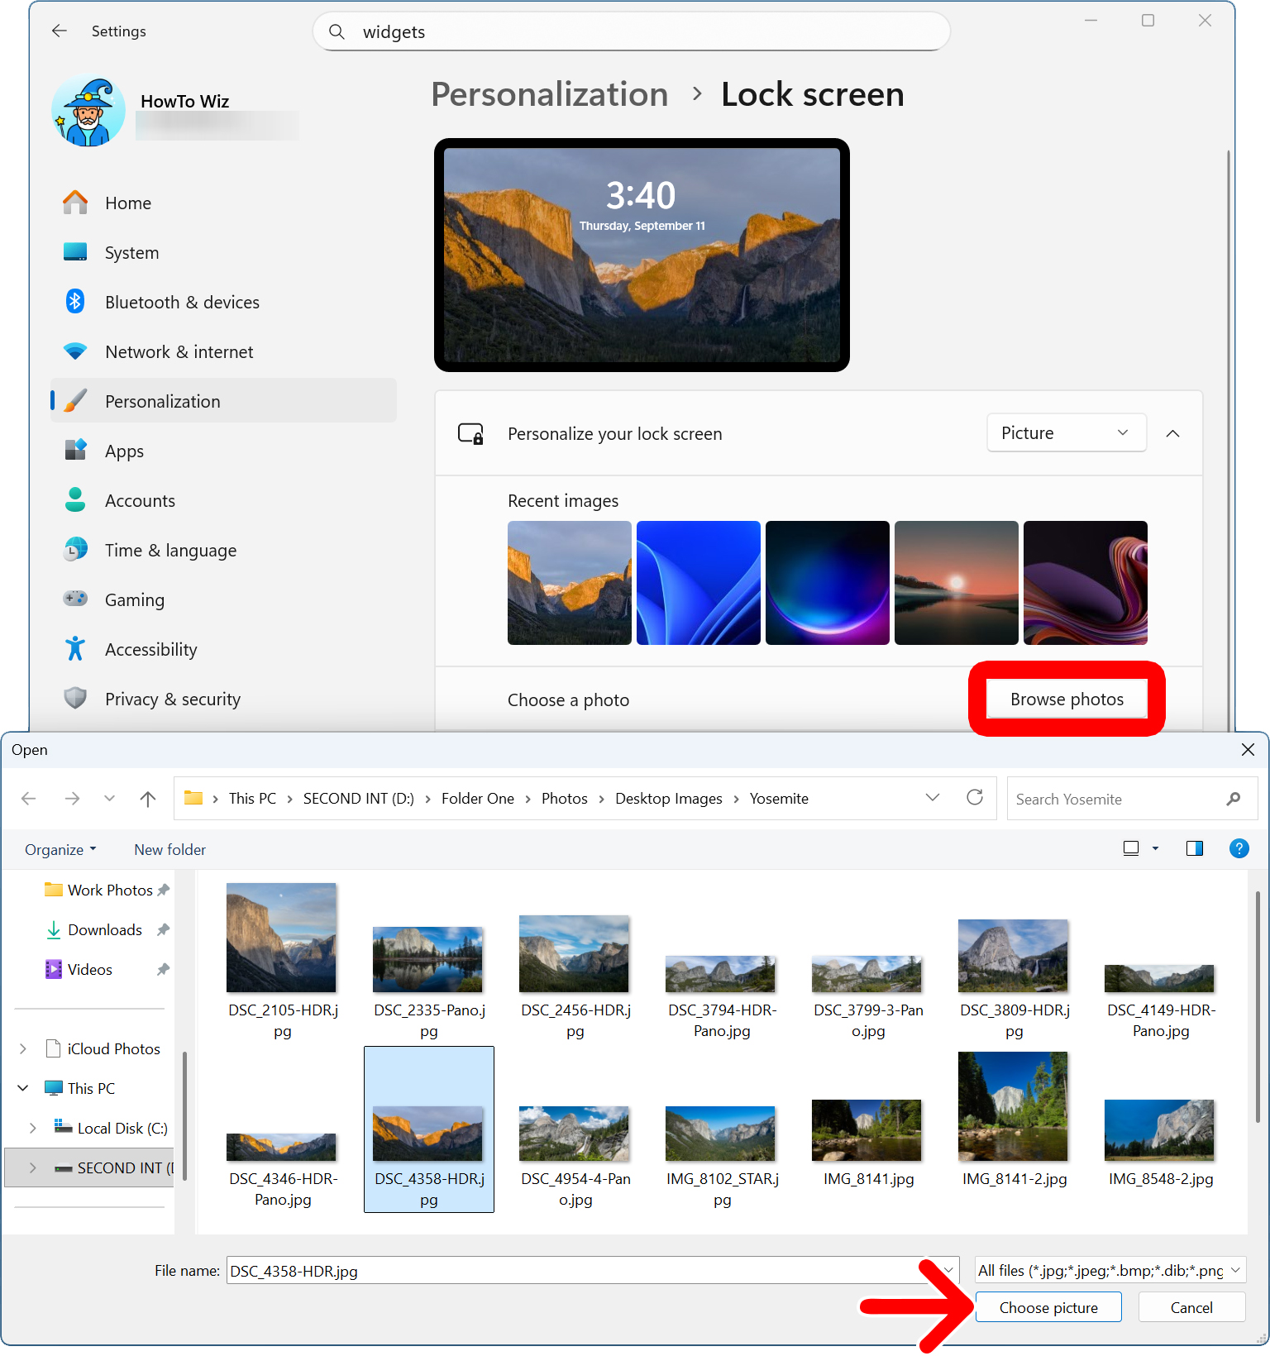Refresh the Yosemite folder view

tap(975, 797)
